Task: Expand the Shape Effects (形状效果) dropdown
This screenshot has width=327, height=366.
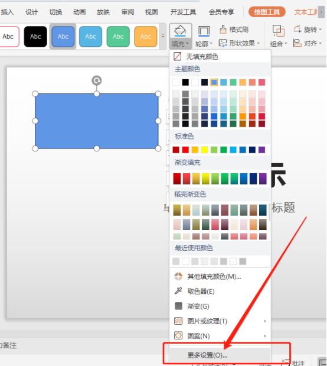Action: point(239,43)
